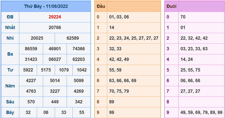
Task: Select the Nhì row label
Action: point(10,38)
